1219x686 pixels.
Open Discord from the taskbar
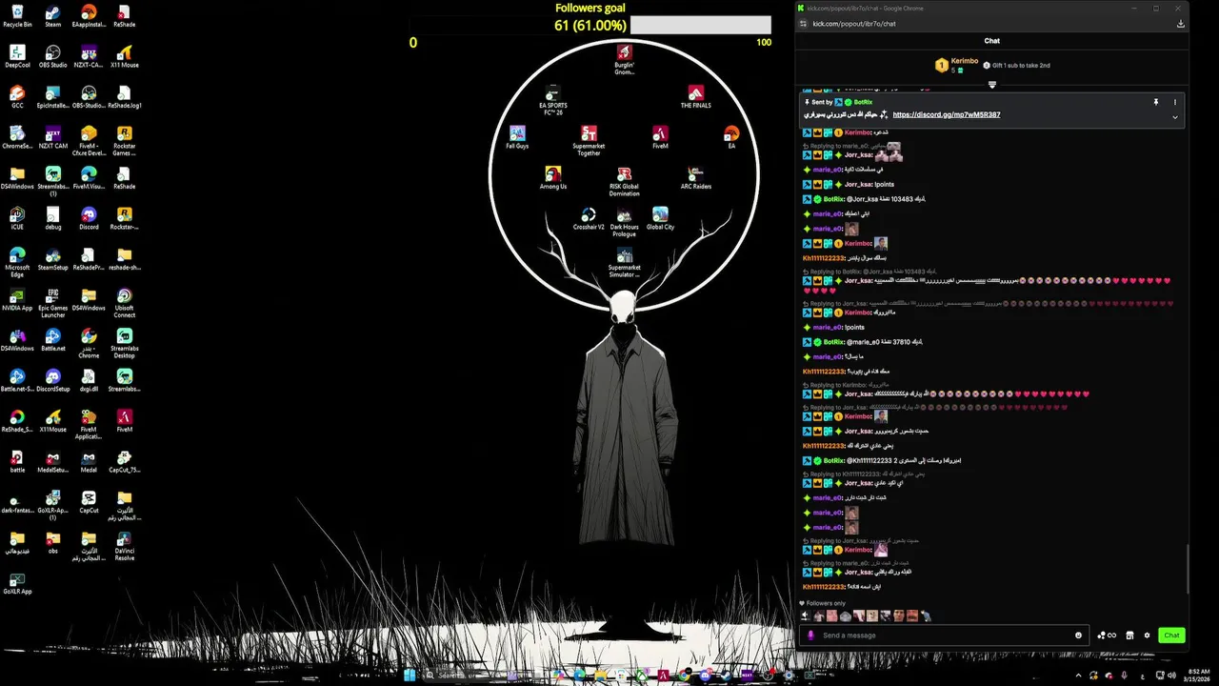pyautogui.click(x=705, y=676)
